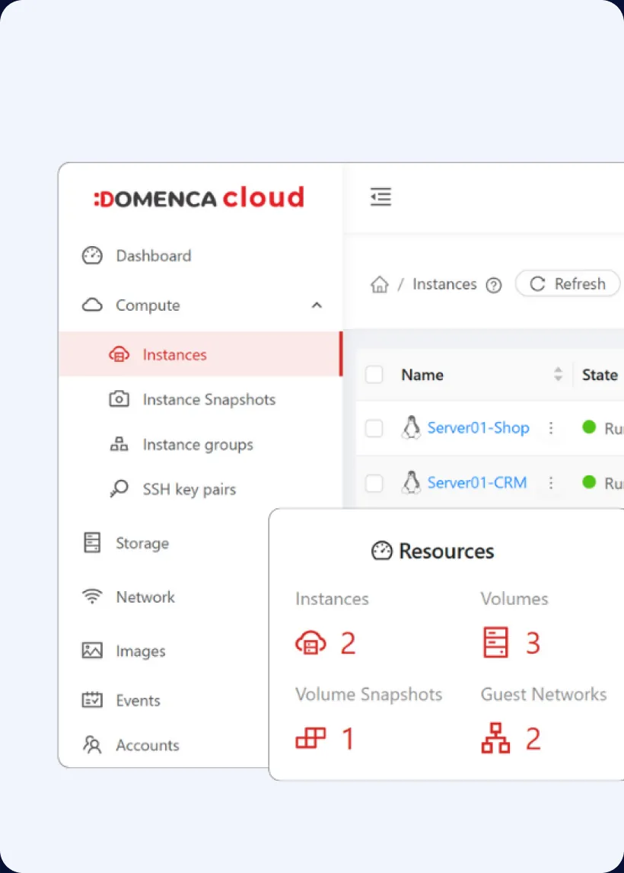Image resolution: width=624 pixels, height=873 pixels.
Task: Check the Server01-Shop row checkbox
Action: point(374,428)
